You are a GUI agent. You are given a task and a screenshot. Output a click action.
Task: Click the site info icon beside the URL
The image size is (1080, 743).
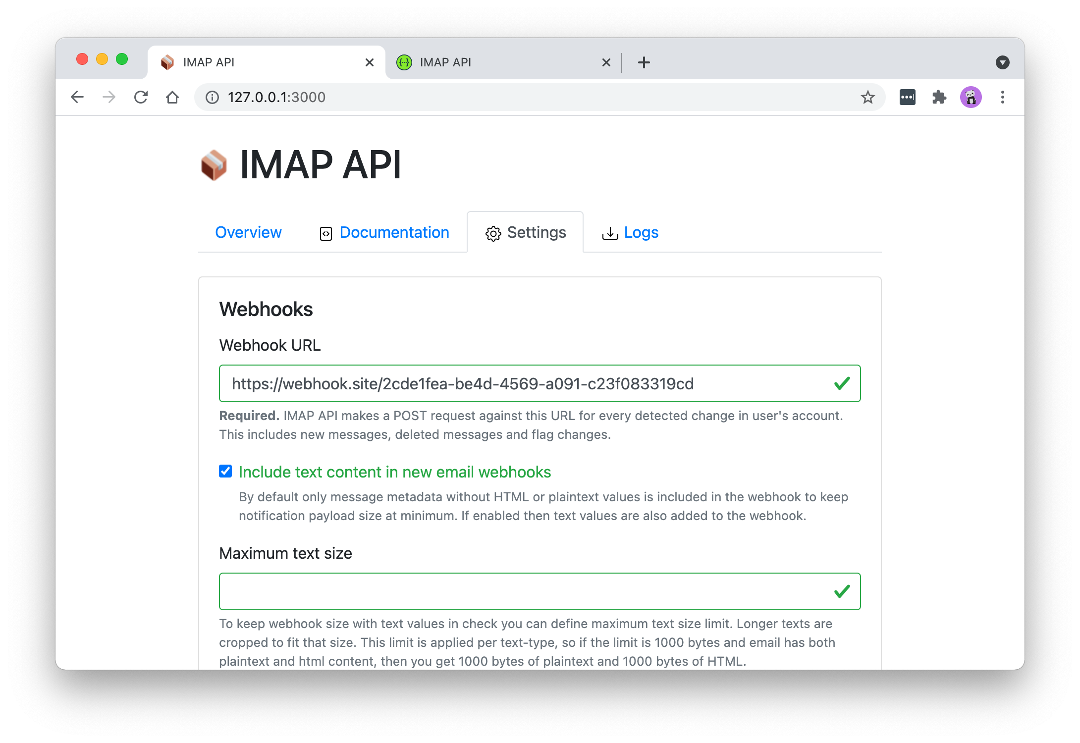pos(212,97)
